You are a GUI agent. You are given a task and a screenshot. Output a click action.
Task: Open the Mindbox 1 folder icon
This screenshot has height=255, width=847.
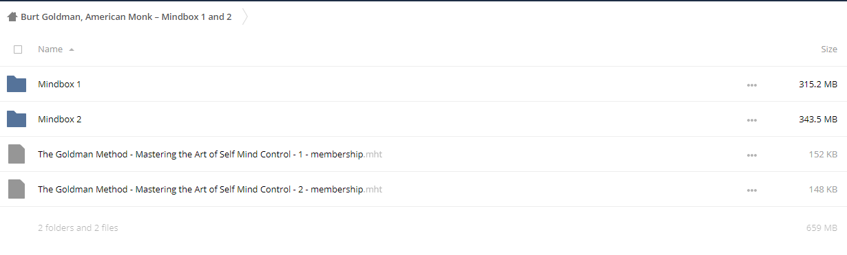tap(17, 84)
